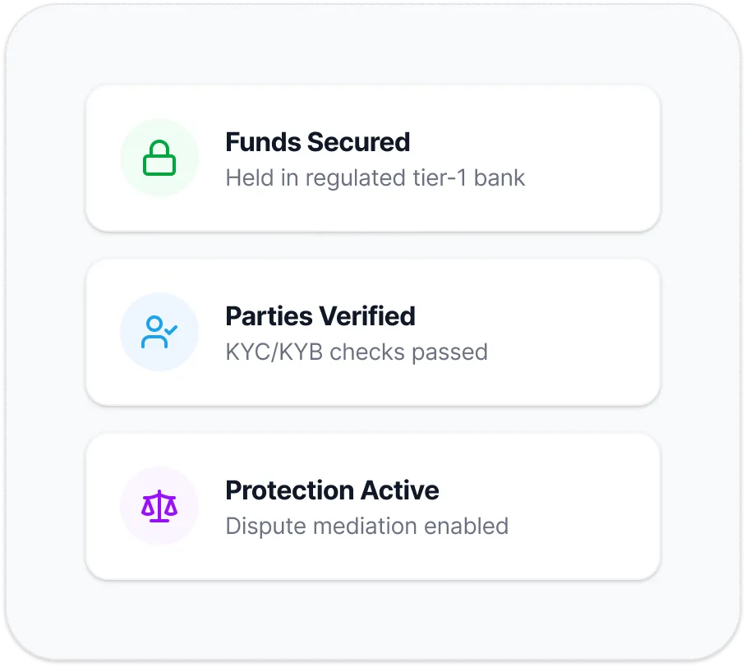Select the user verification check icon

[159, 332]
